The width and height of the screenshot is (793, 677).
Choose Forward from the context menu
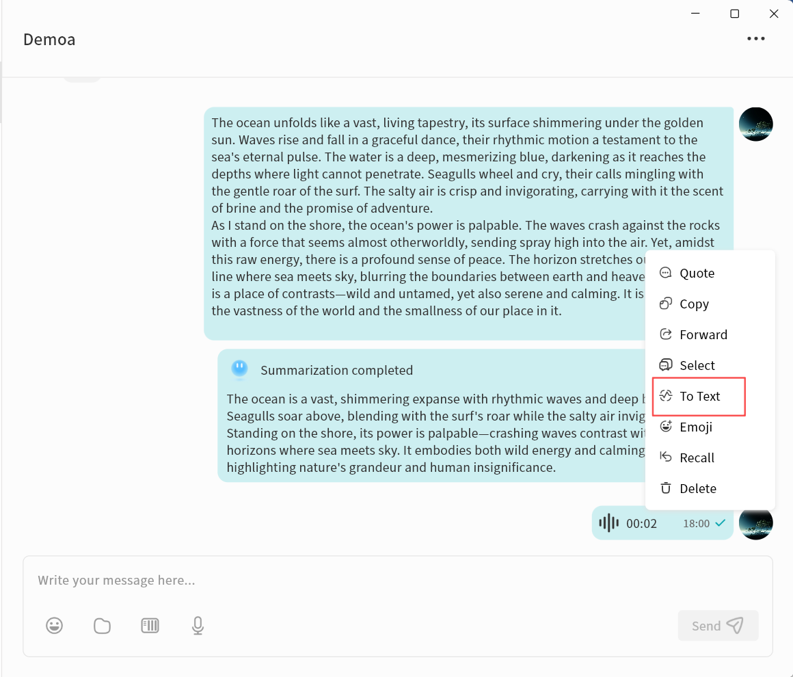[x=703, y=334]
